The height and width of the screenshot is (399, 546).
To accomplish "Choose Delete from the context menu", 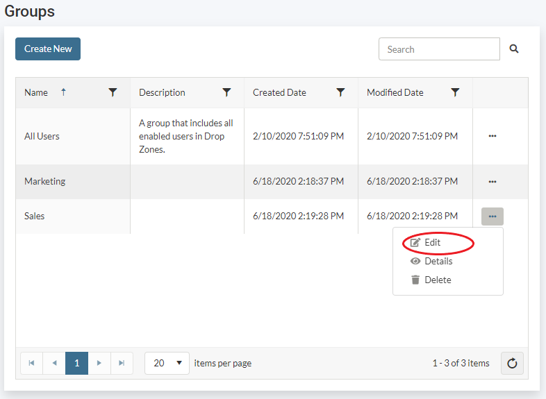I will (437, 280).
